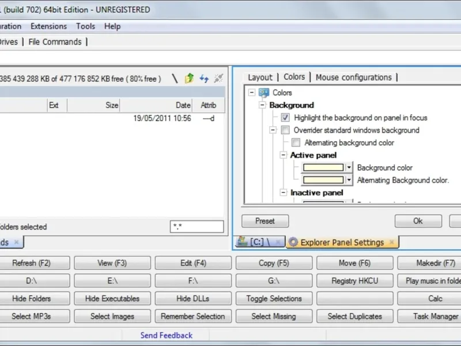
Task: Collapse the Colors tree root
Action: (252, 93)
